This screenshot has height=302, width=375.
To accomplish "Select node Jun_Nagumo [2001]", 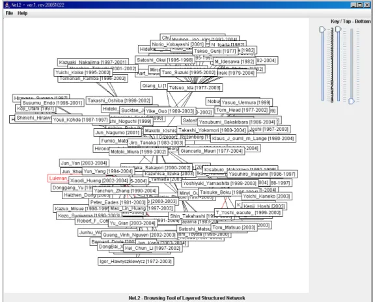I will click(117, 133).
